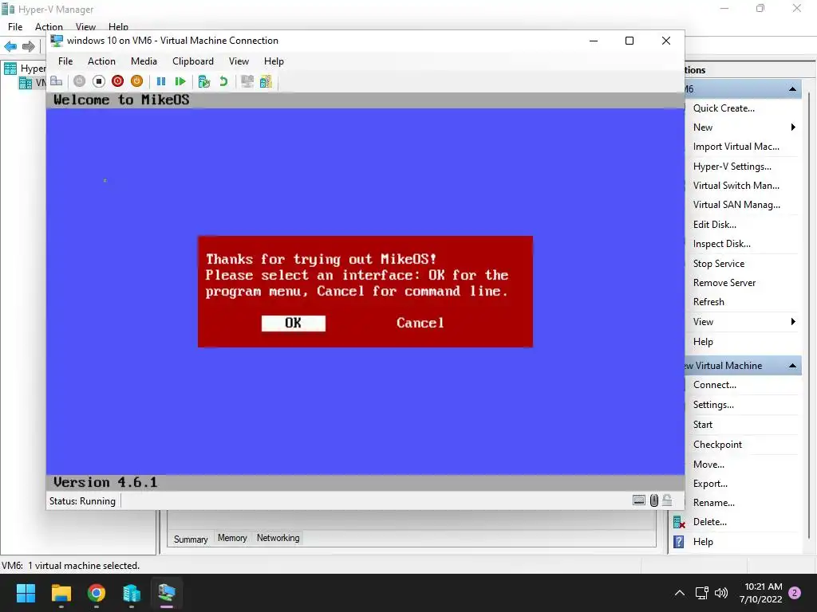Open the Clipboard menu
Screen dimensions: 817x612
[x=193, y=61]
